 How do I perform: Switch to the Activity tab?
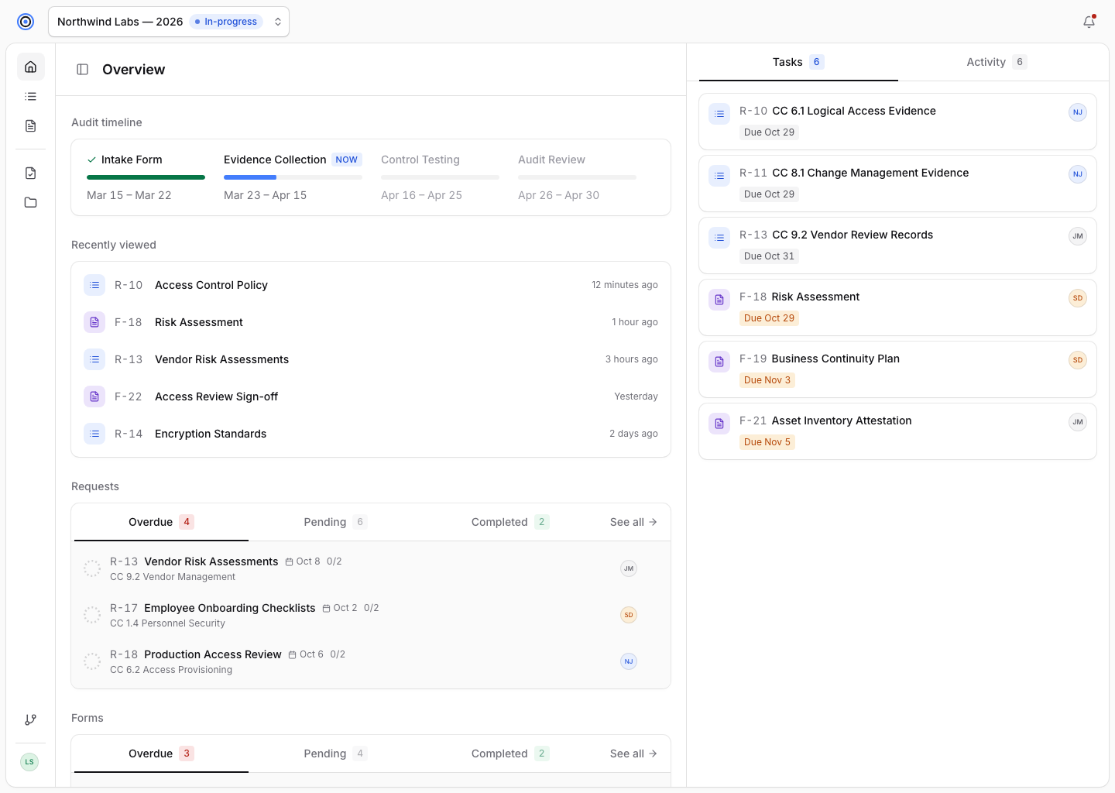[x=997, y=62]
